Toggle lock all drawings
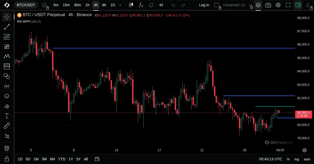The height and width of the screenshot is (164, 314). point(7,159)
